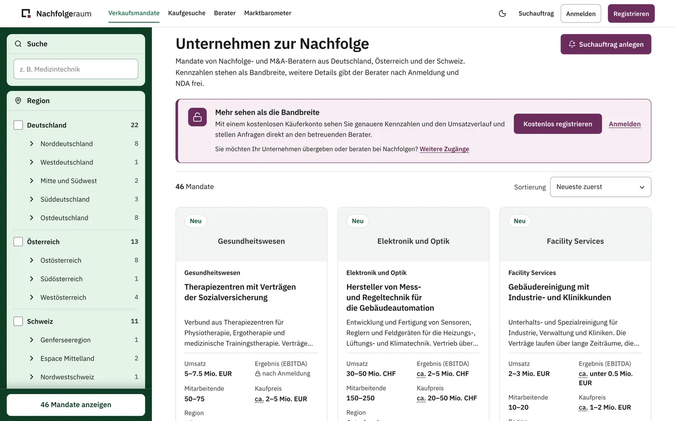Viewport: 675px width, 421px height.
Task: Click the '46 Mandate anzeigen' button
Action: (x=76, y=405)
